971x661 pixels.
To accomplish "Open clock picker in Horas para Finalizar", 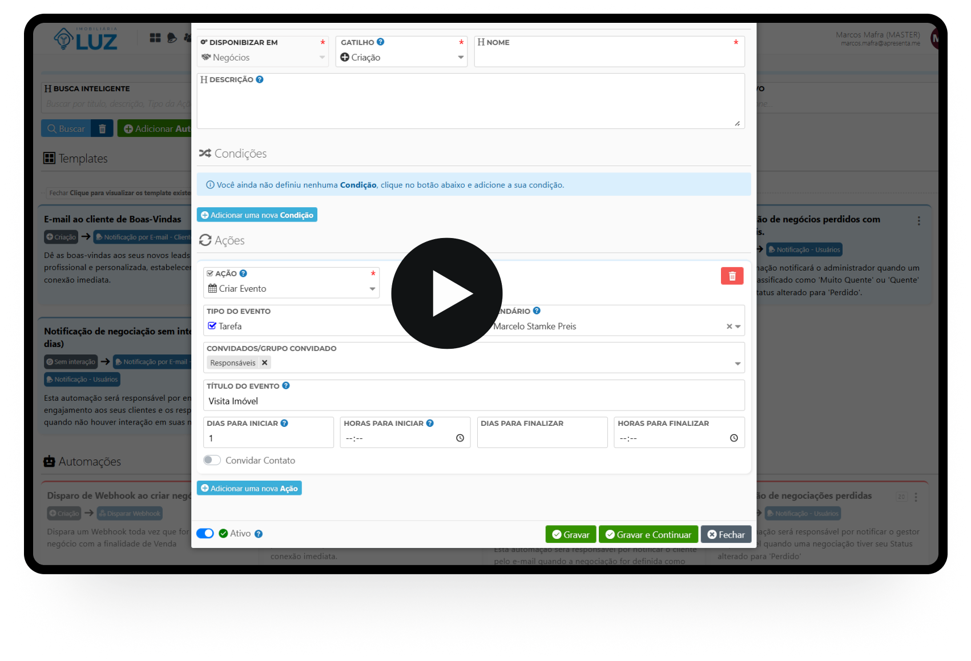I will click(x=734, y=438).
